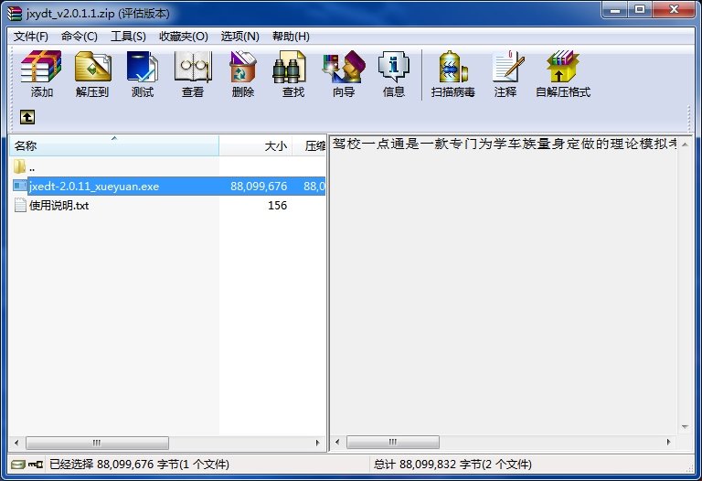The image size is (702, 481).
Task: Open the parent folder ".." entry
Action: coord(31,167)
